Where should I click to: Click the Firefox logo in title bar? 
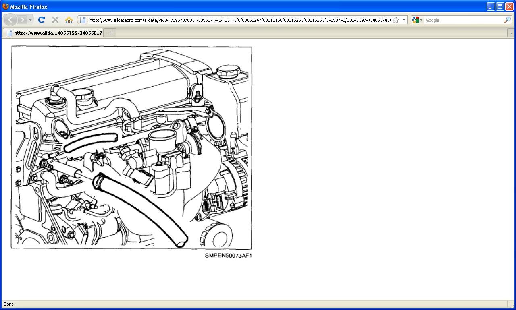tap(6, 6)
